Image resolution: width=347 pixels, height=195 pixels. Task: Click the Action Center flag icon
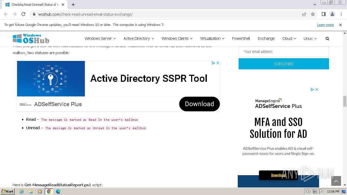pos(321,191)
